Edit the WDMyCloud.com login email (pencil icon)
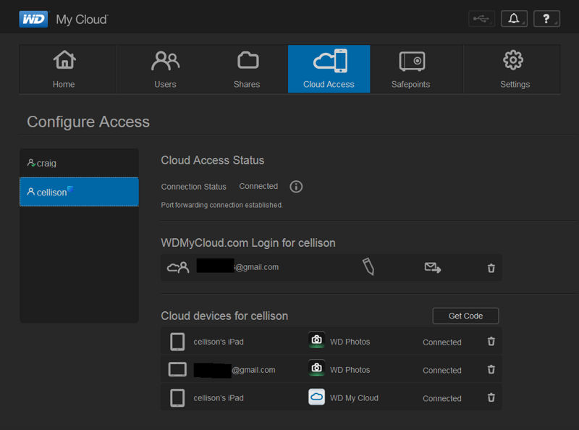 click(x=368, y=266)
